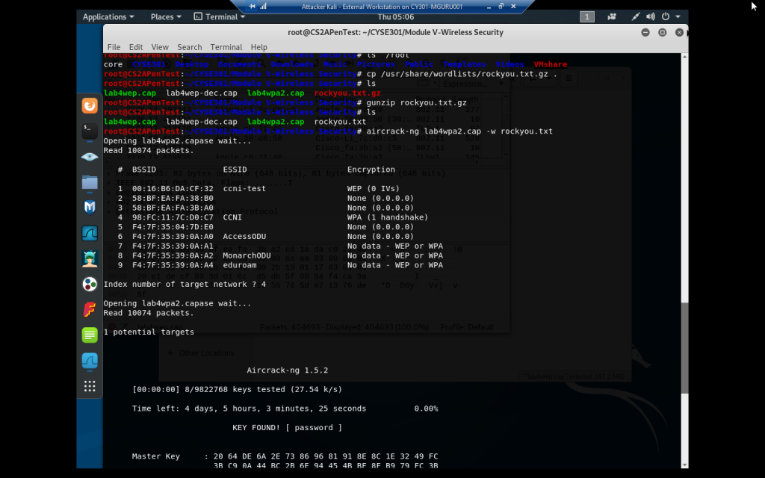Click the ESSID MonarchODU text
The image size is (765, 478).
click(x=247, y=255)
